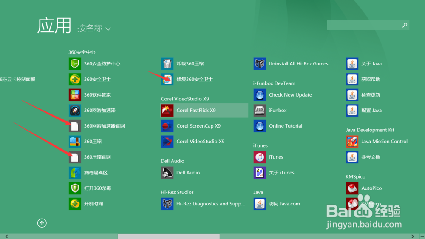Open 访问 Java.com icon
The height and width of the screenshot is (239, 425).
point(260,204)
